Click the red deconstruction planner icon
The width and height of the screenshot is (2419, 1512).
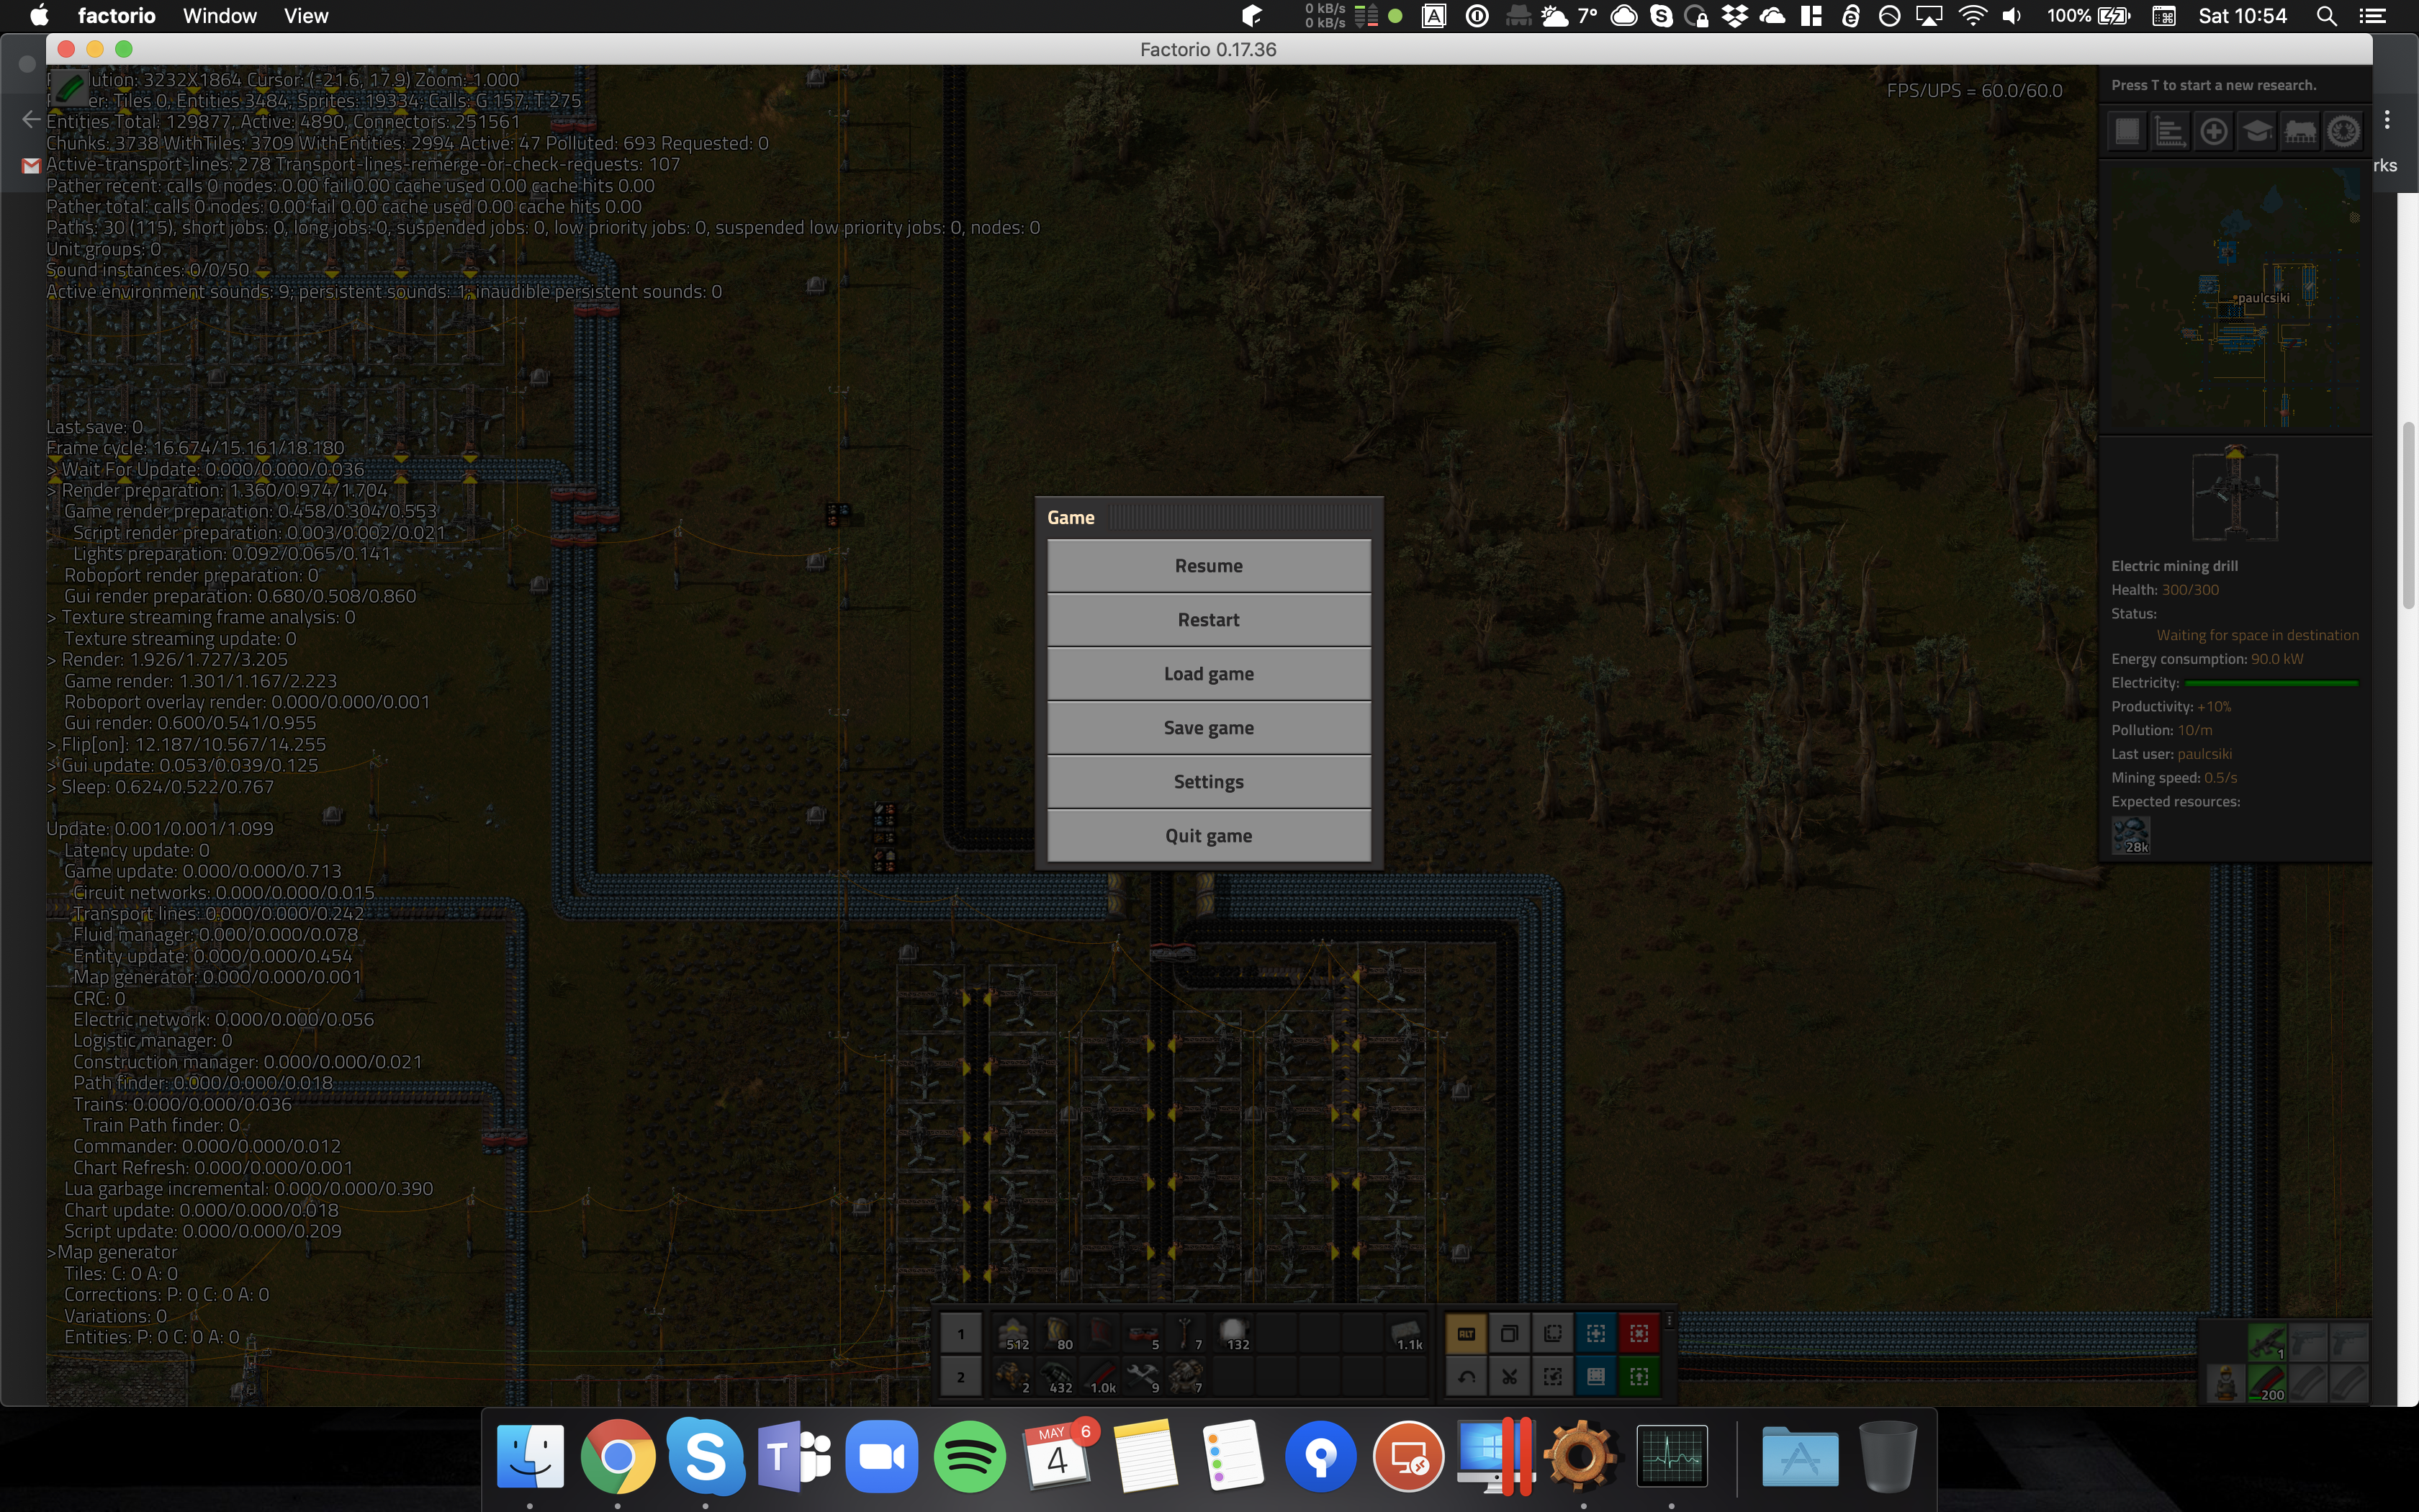(1639, 1334)
